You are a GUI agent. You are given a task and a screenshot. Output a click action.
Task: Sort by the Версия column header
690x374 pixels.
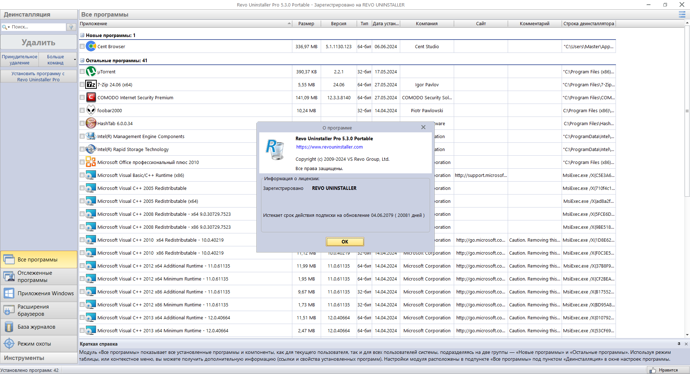click(339, 24)
